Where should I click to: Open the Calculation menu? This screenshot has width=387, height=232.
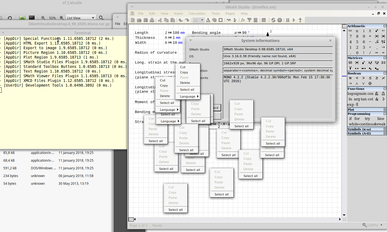pyautogui.click(x=197, y=13)
